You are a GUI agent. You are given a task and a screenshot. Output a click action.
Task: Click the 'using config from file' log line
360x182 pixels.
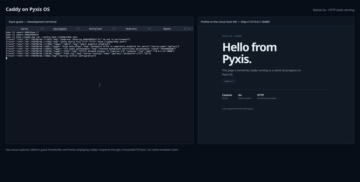66,42
